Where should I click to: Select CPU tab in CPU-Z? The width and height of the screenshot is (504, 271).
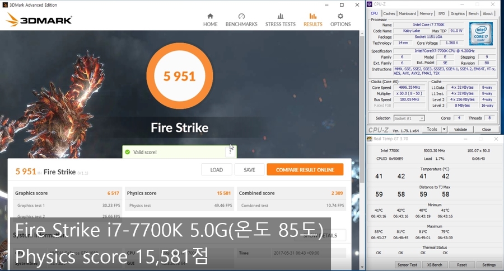click(374, 13)
